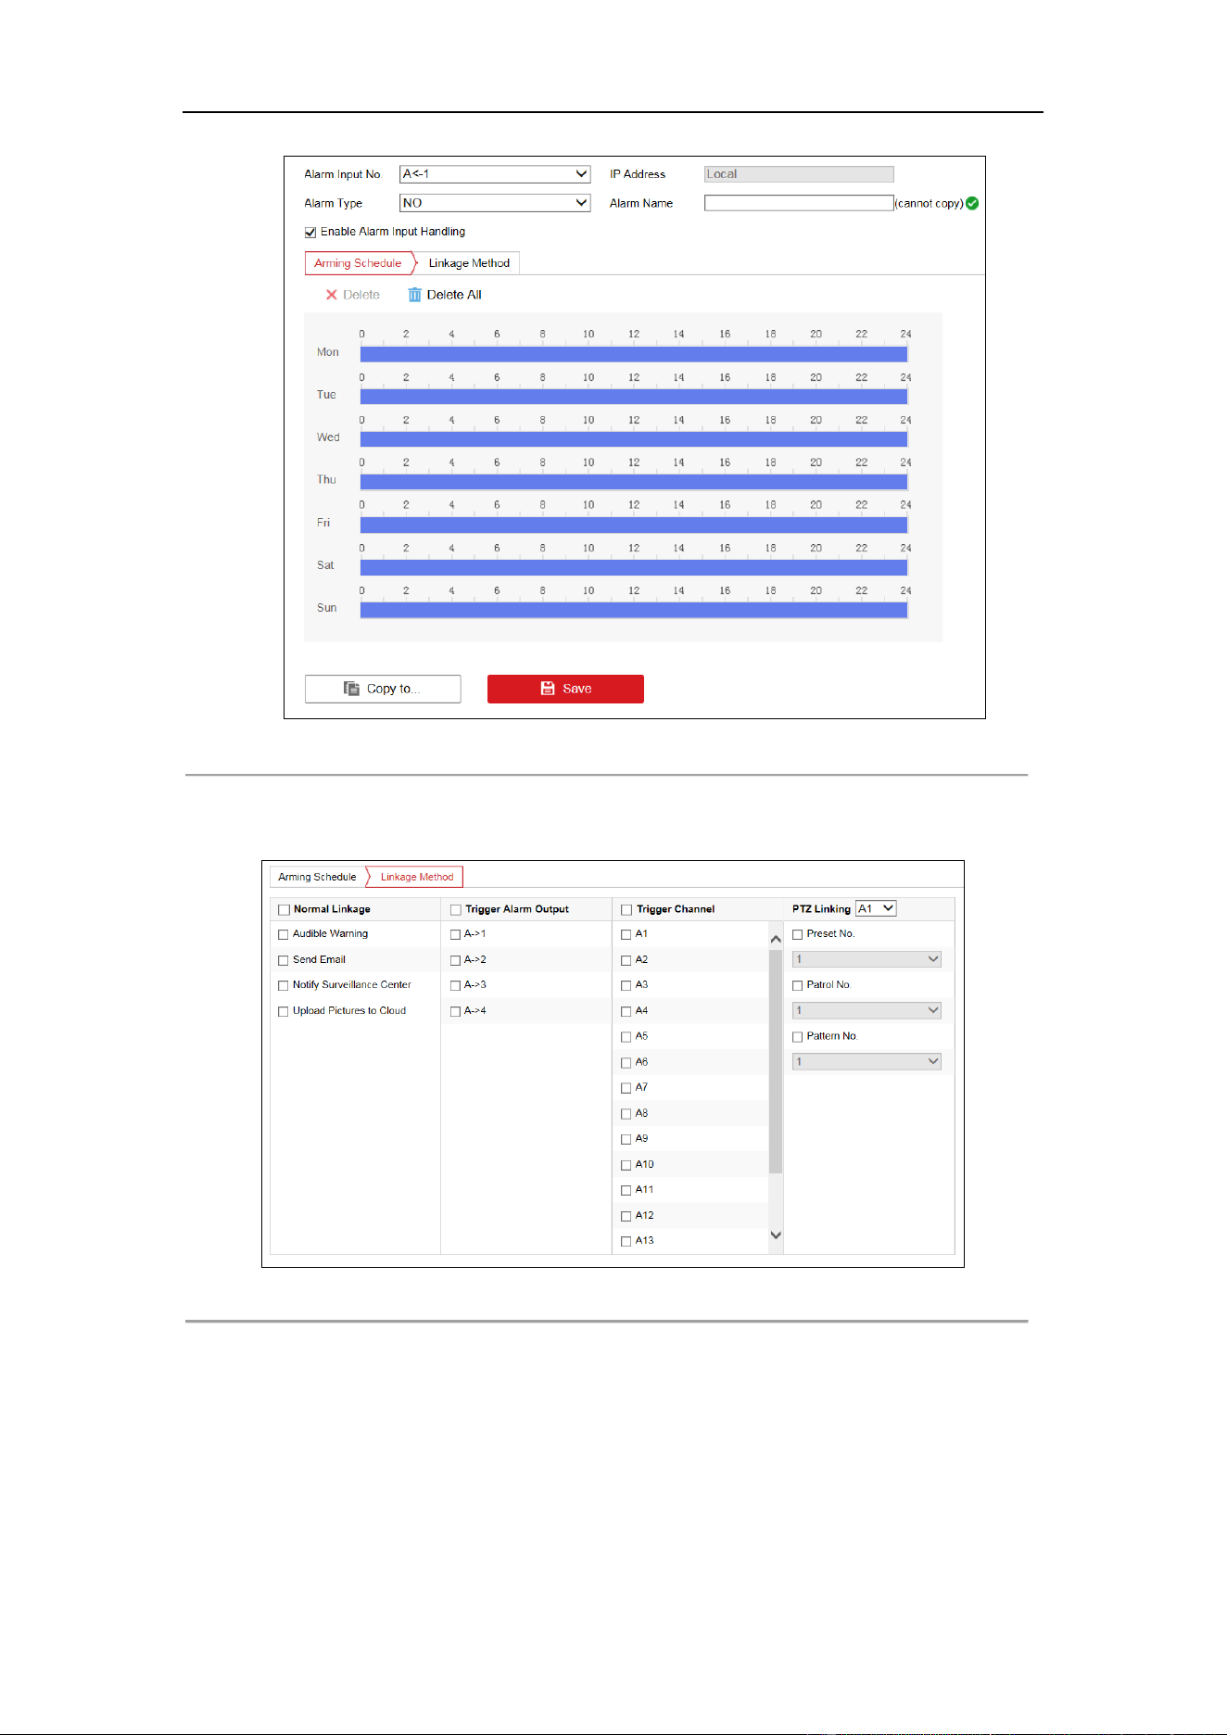Open the Alarm Input No. dropdown
The width and height of the screenshot is (1227, 1735).
[x=495, y=174]
